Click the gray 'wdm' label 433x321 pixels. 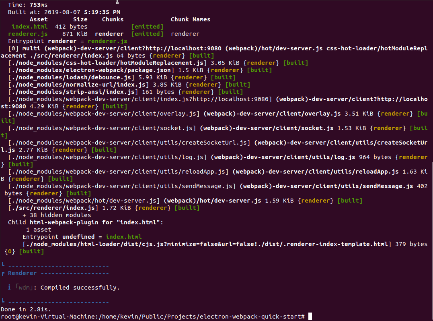click(24, 288)
